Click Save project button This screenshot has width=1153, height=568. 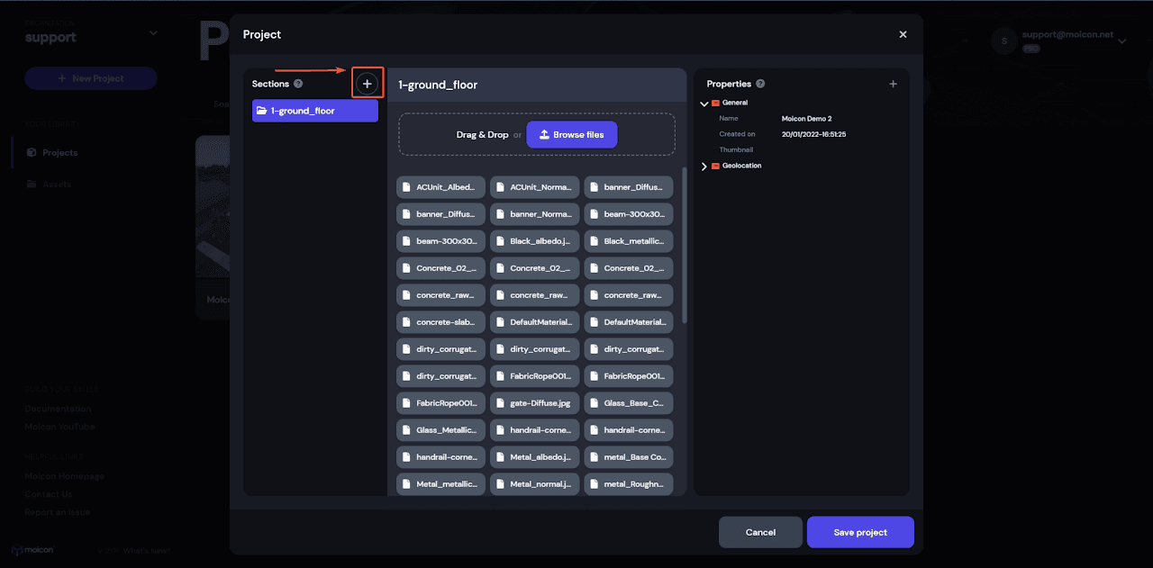coord(860,532)
